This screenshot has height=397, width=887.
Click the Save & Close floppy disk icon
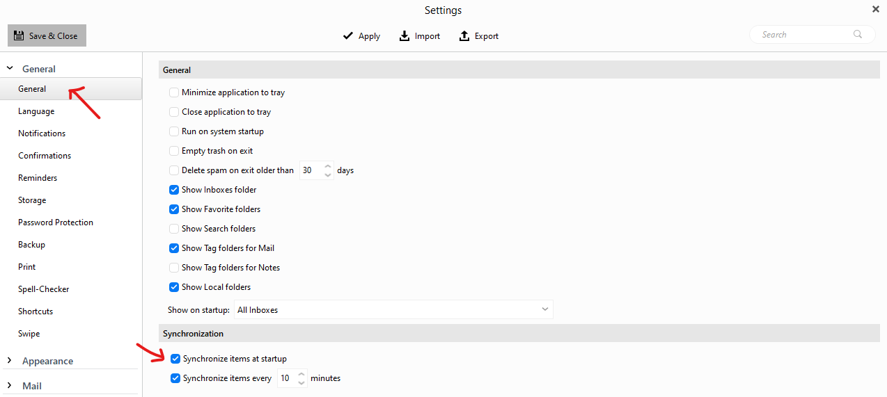point(19,35)
